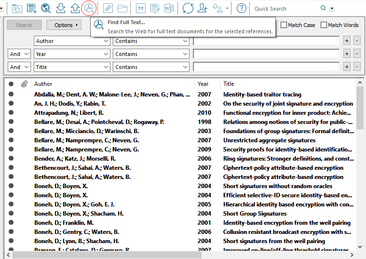
Task: Click the Format Bibliography icon
Action: pos(155,8)
